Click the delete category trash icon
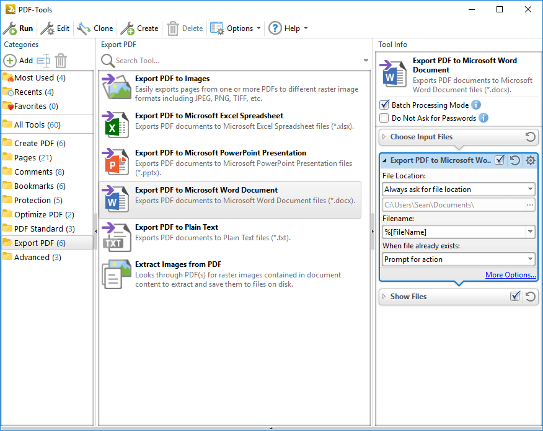Viewport: 543px width, 431px height. pyautogui.click(x=61, y=61)
